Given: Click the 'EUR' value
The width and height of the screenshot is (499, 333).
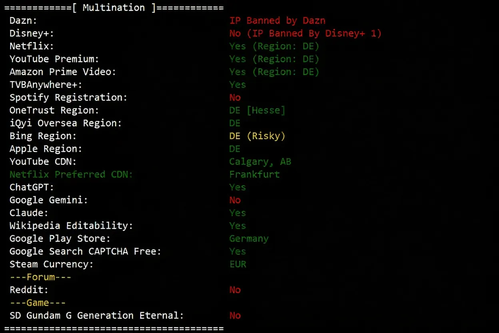Looking at the screenshot, I should coord(238,264).
